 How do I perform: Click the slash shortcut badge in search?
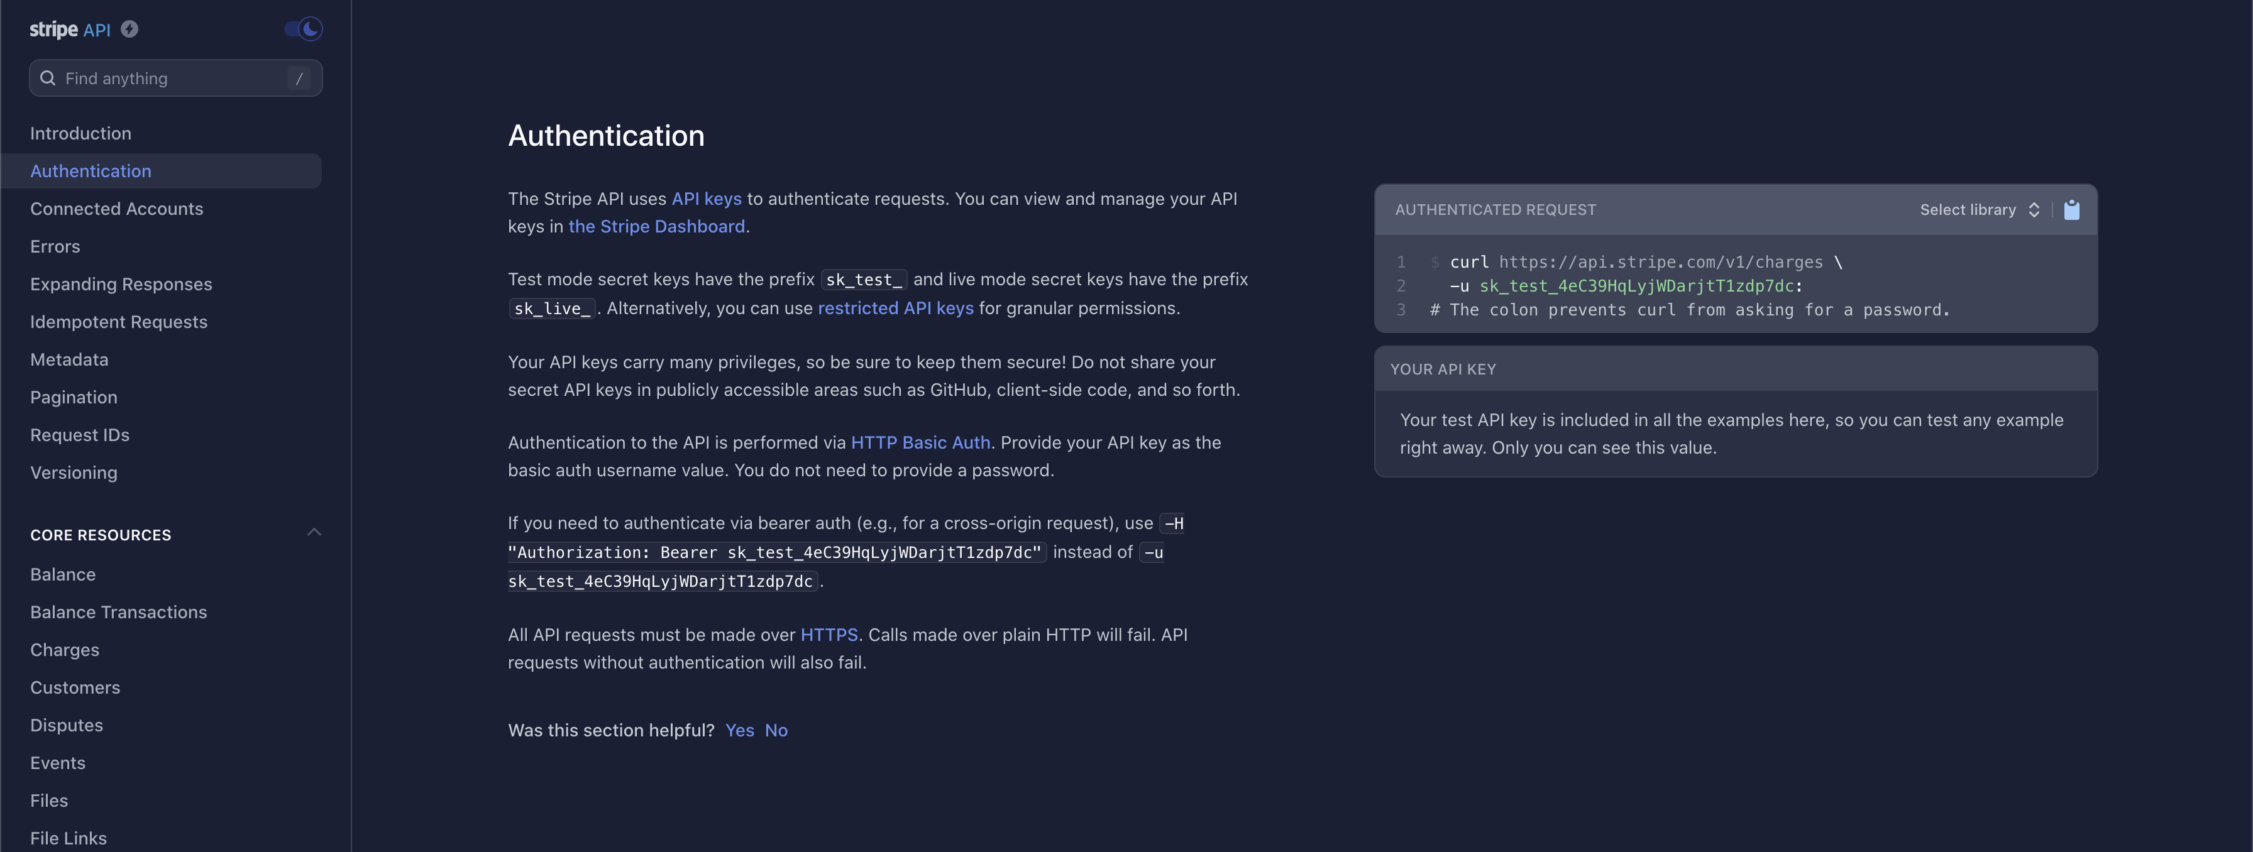[x=299, y=78]
